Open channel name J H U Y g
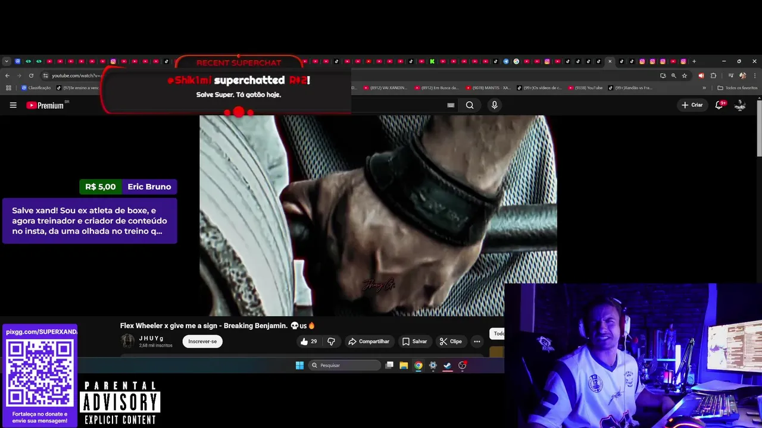Viewport: 762px width, 428px height. coord(151,338)
